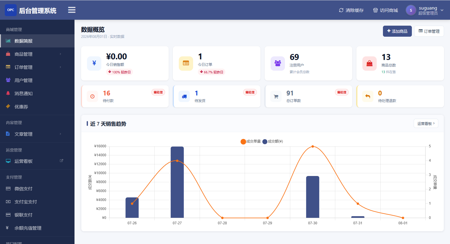This screenshot has height=244, width=450.
Task: Expand the 商品管理 submenu chevron
Action: point(60,54)
